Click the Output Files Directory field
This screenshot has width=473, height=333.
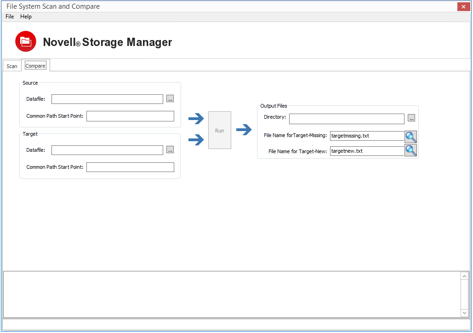click(x=347, y=119)
